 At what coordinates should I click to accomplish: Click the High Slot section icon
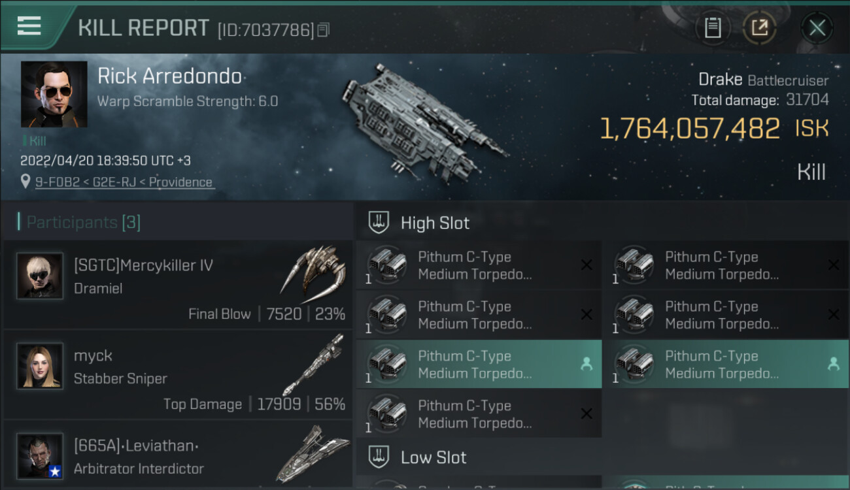click(x=379, y=223)
